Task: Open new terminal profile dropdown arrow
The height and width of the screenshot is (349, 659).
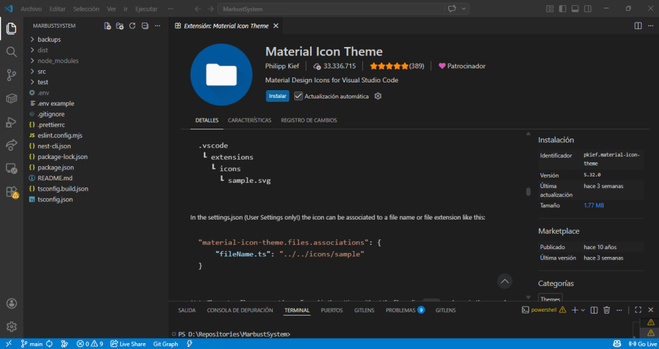Action: click(583, 310)
